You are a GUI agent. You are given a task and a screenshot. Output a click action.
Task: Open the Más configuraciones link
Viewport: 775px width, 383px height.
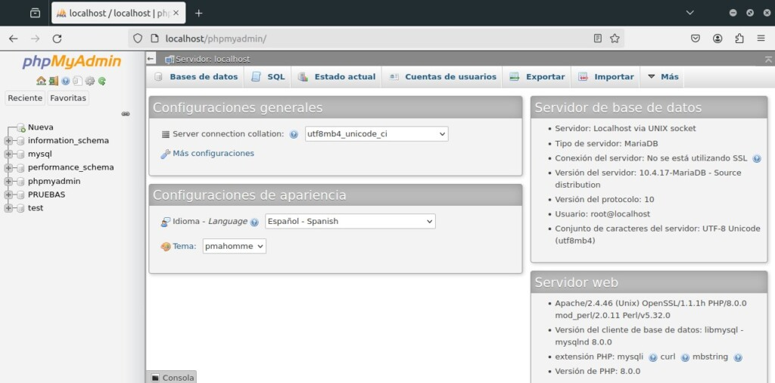(x=213, y=154)
